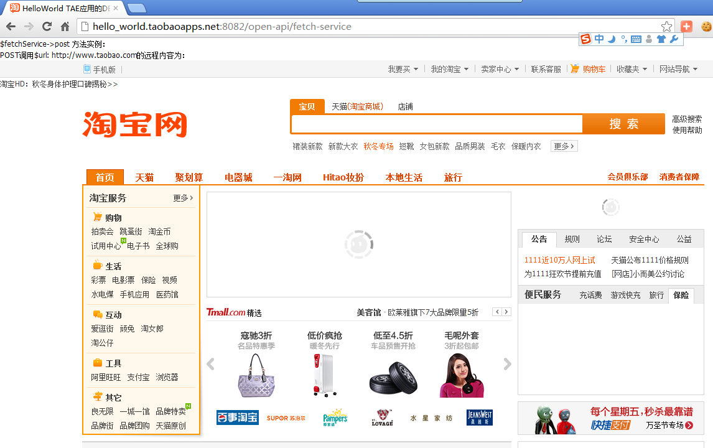This screenshot has width=713, height=448.
Task: Open the 寇驰3折 handbag product thumbnail
Action: [256, 376]
